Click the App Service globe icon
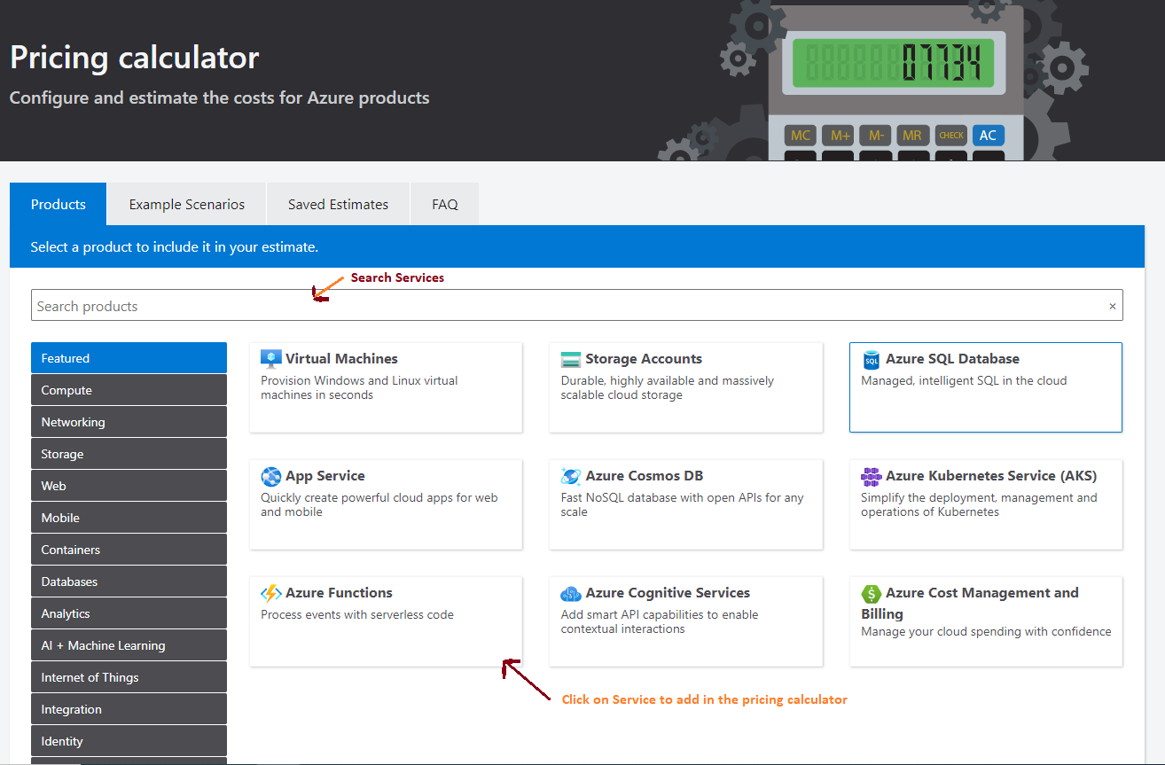The width and height of the screenshot is (1165, 765). pos(271,476)
